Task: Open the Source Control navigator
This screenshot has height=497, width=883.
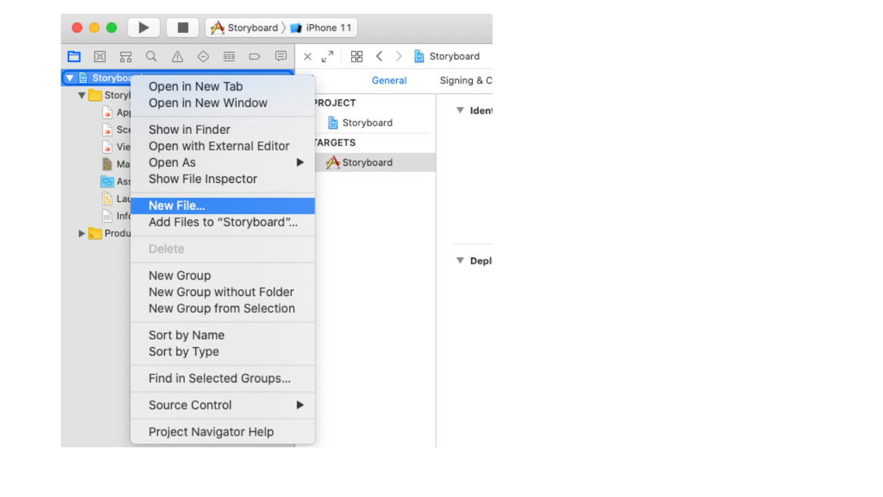Action: [x=100, y=57]
